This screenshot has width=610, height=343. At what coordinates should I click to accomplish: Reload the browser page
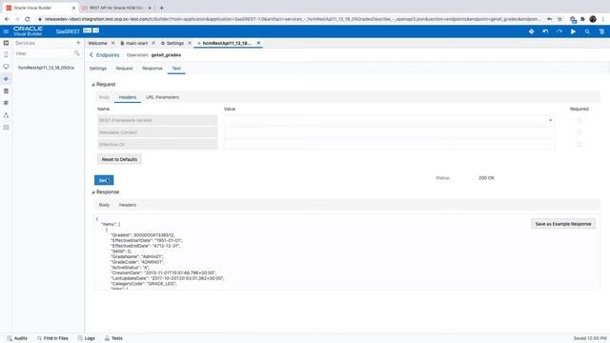[27, 19]
